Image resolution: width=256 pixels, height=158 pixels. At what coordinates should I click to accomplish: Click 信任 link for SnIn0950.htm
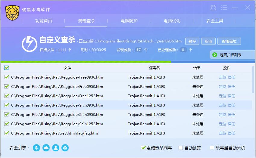click(231, 115)
